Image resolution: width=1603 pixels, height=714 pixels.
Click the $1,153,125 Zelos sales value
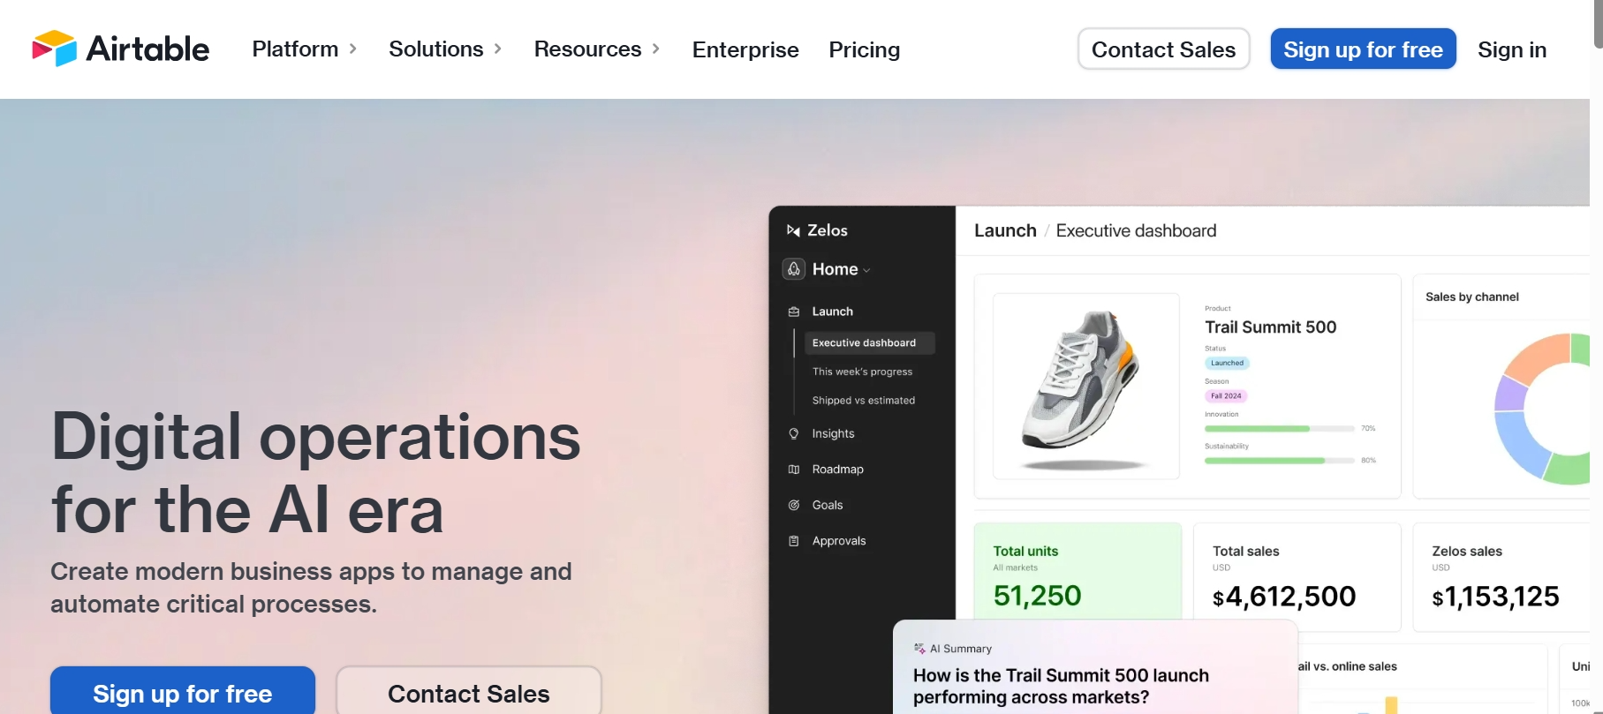pyautogui.click(x=1495, y=597)
